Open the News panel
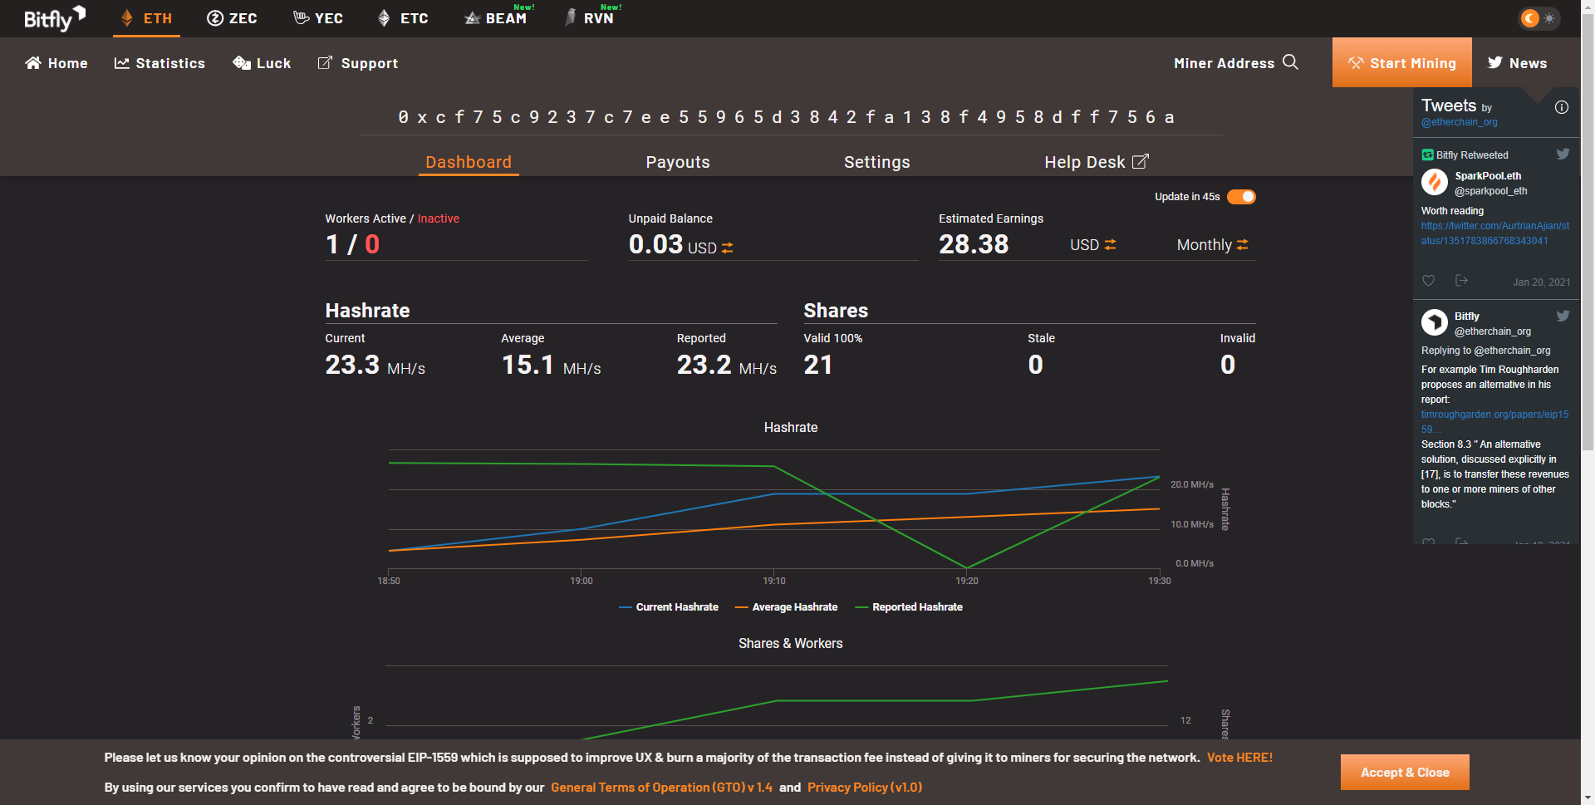Image resolution: width=1595 pixels, height=805 pixels. coord(1517,63)
